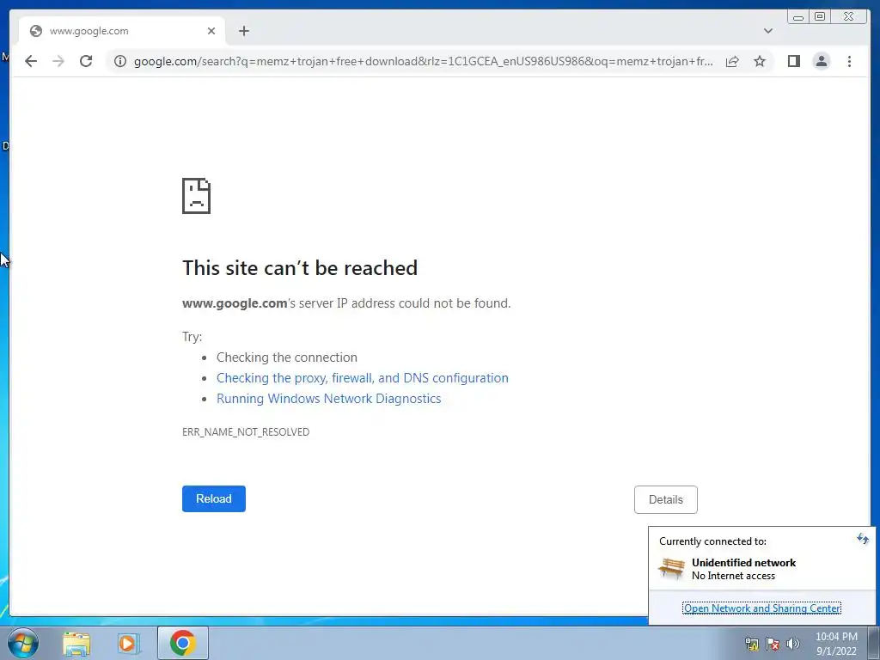This screenshot has width=880, height=660.
Task: Click the blue Reload button
Action: [x=214, y=499]
